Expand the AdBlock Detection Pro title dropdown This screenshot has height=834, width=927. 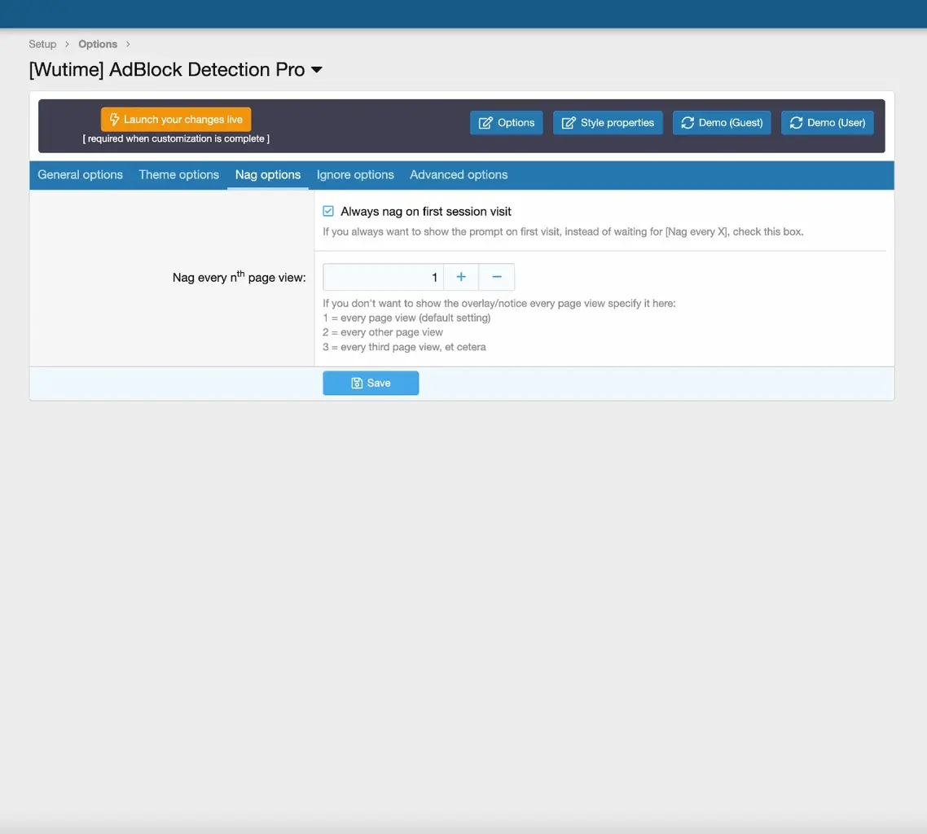point(317,70)
